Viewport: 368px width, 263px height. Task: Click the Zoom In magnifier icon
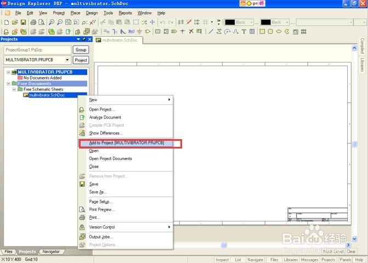pos(52,22)
